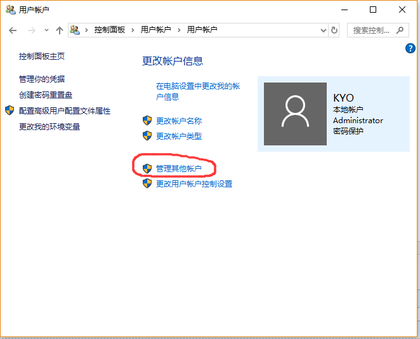The width and height of the screenshot is (420, 339).
Task: Open 创建密码重置盘 link
Action: coord(46,95)
